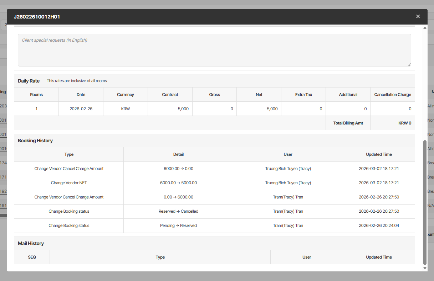434x281 pixels.
Task: Select the Contract column header in Daily Rate
Action: tap(170, 95)
